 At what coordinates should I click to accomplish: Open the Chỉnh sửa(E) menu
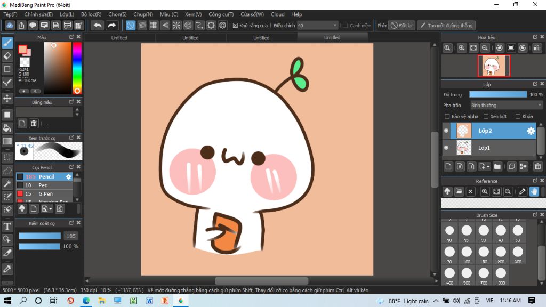coord(38,14)
